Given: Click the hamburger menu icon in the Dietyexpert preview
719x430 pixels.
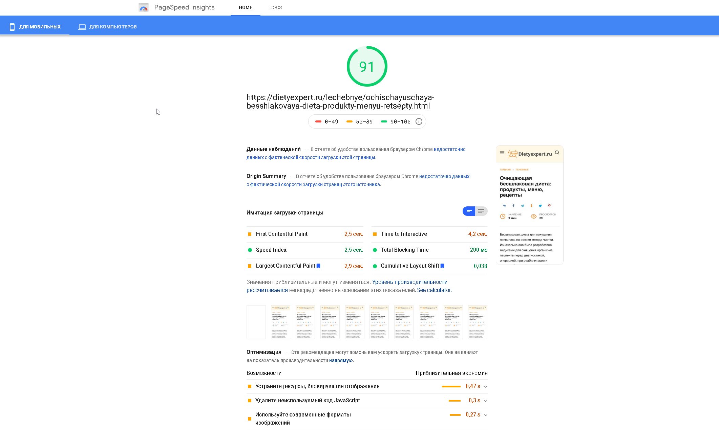Looking at the screenshot, I should tap(502, 153).
